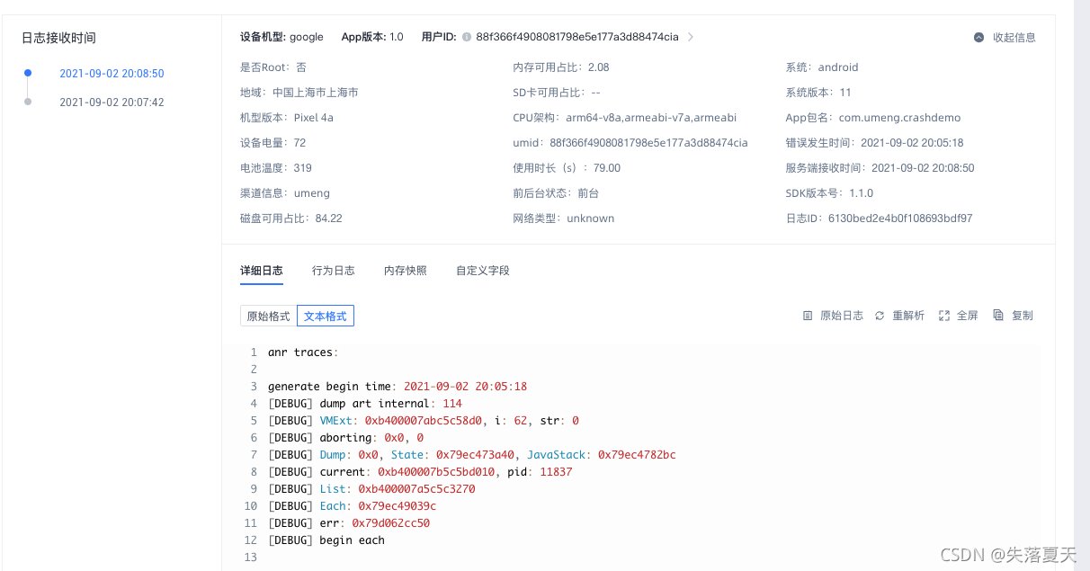Open the 自定义字段 tab
Image resolution: width=1090 pixels, height=571 pixels.
pyautogui.click(x=481, y=269)
